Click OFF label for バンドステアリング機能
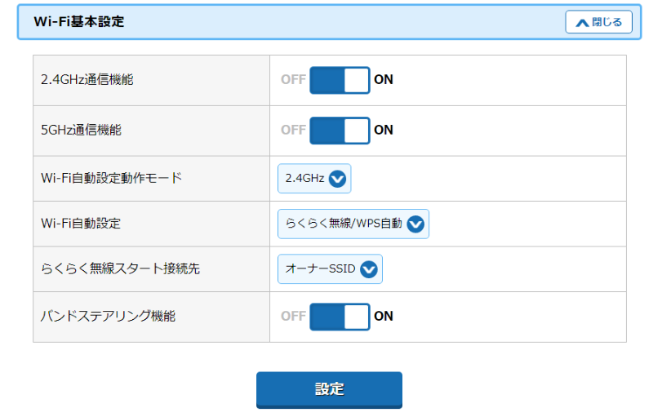 (293, 316)
